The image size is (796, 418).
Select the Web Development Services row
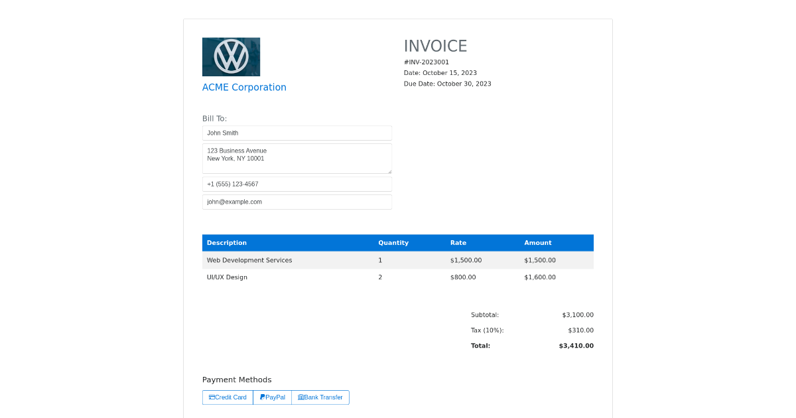coord(398,260)
